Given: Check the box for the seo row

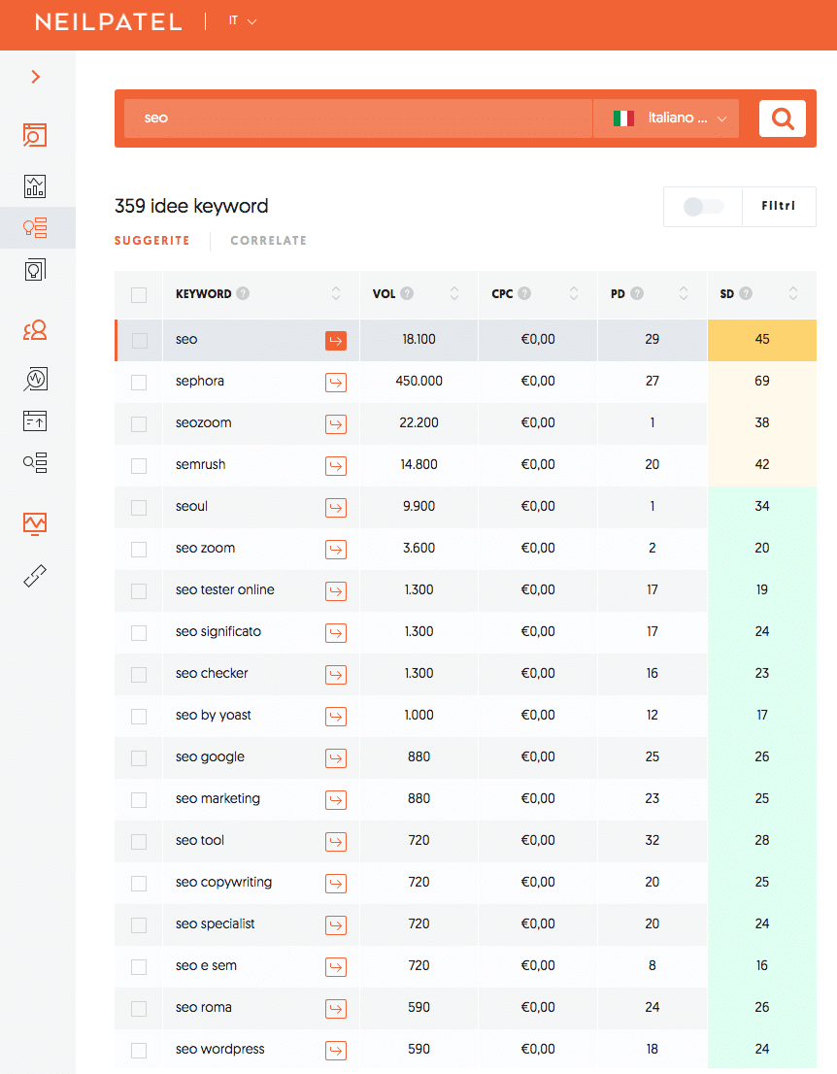Looking at the screenshot, I should pos(139,341).
